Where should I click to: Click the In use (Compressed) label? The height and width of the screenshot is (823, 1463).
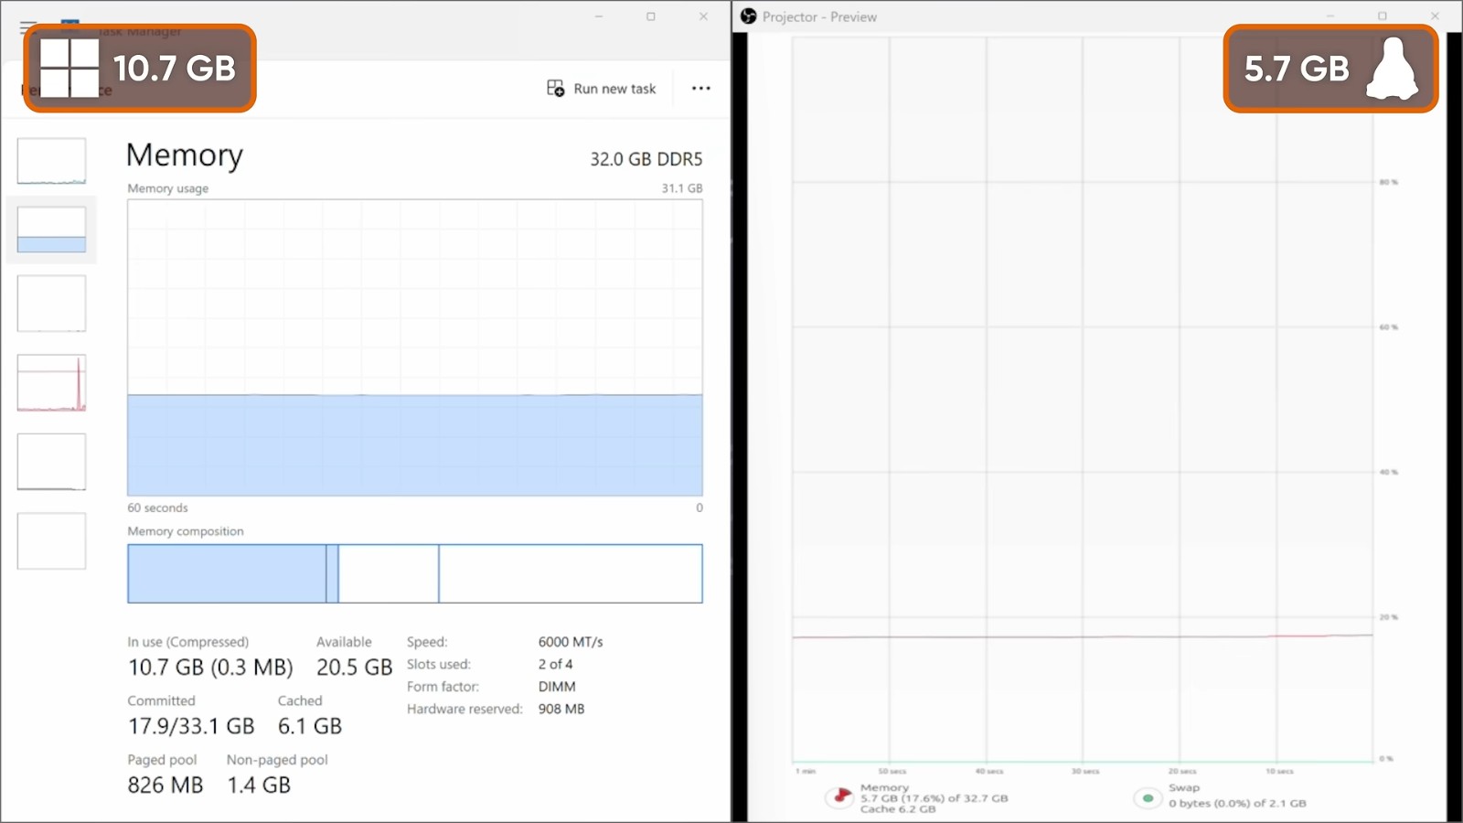coord(188,642)
